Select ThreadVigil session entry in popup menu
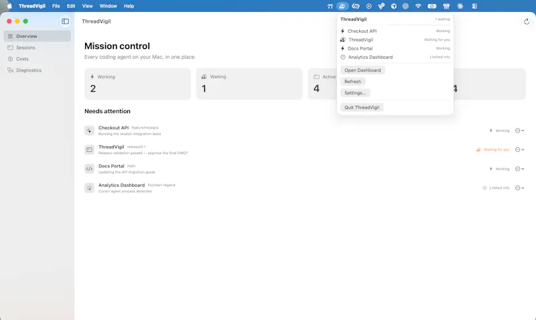Image resolution: width=536 pixels, height=320 pixels. (x=395, y=39)
